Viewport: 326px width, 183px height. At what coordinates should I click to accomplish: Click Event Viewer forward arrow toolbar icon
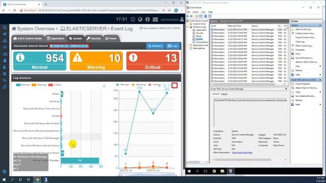click(192, 16)
